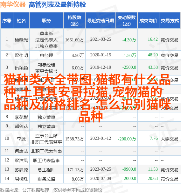Click the name 梁洁凤
The width and height of the screenshot is (181, 193).
21,161
